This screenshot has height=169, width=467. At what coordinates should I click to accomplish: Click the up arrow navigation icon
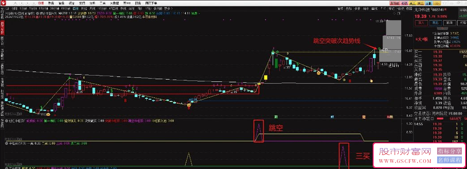pos(15,3)
